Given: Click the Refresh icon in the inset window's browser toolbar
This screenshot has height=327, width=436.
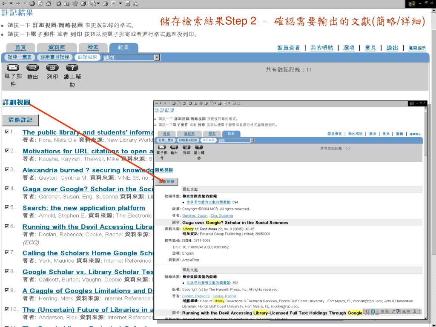Looking at the screenshot, I should pyautogui.click(x=179, y=103).
